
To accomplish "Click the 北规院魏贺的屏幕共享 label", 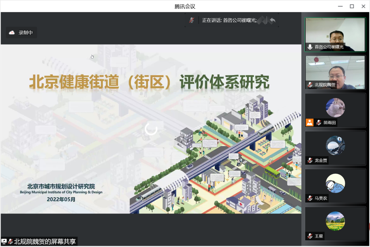I will tap(45, 241).
